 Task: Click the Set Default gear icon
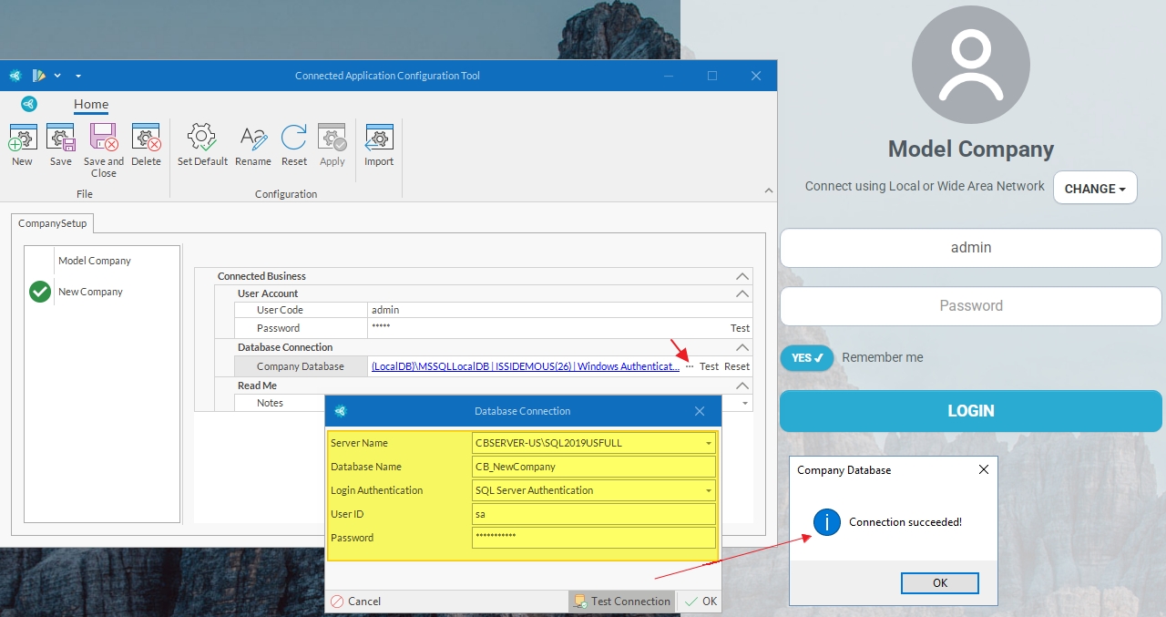pos(201,139)
